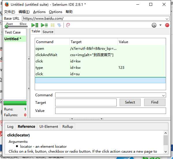Open the 编辑(E) menu
173x159 pixels.
pos(24,12)
